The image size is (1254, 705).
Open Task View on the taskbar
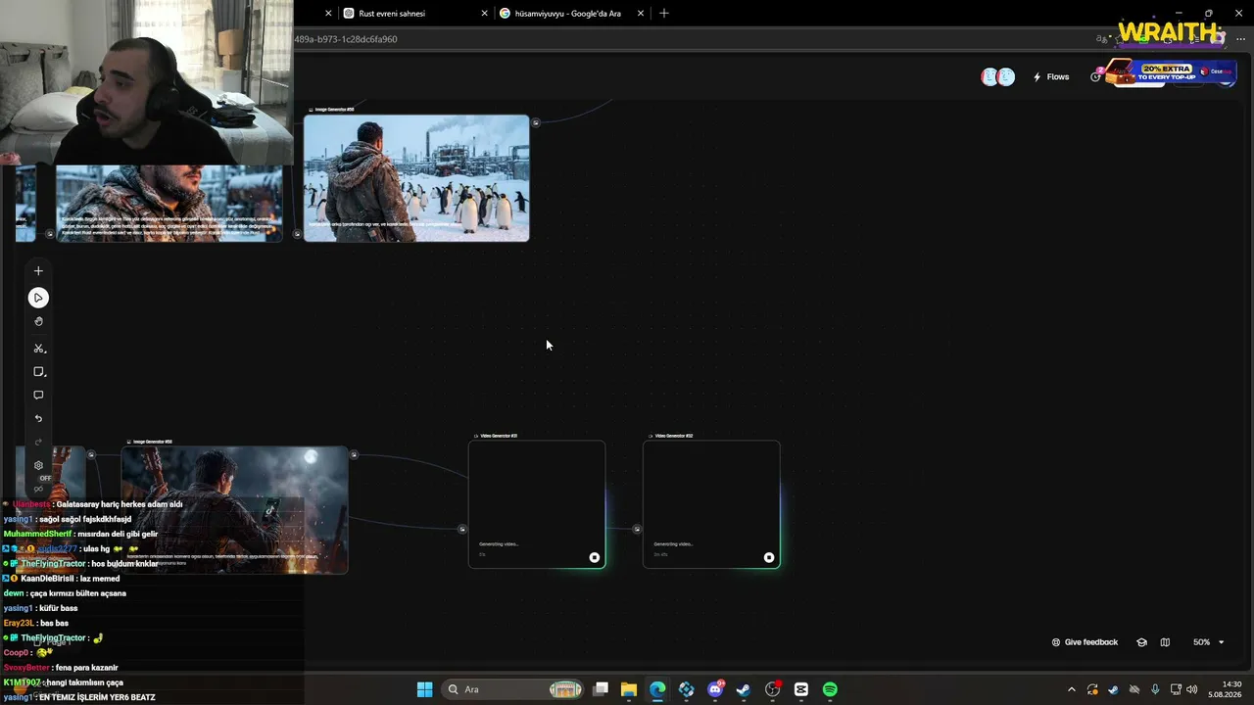(x=601, y=689)
